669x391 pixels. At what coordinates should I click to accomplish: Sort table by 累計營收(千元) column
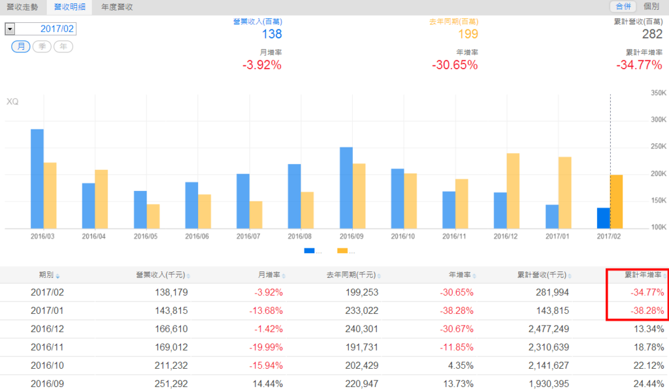[x=544, y=275]
